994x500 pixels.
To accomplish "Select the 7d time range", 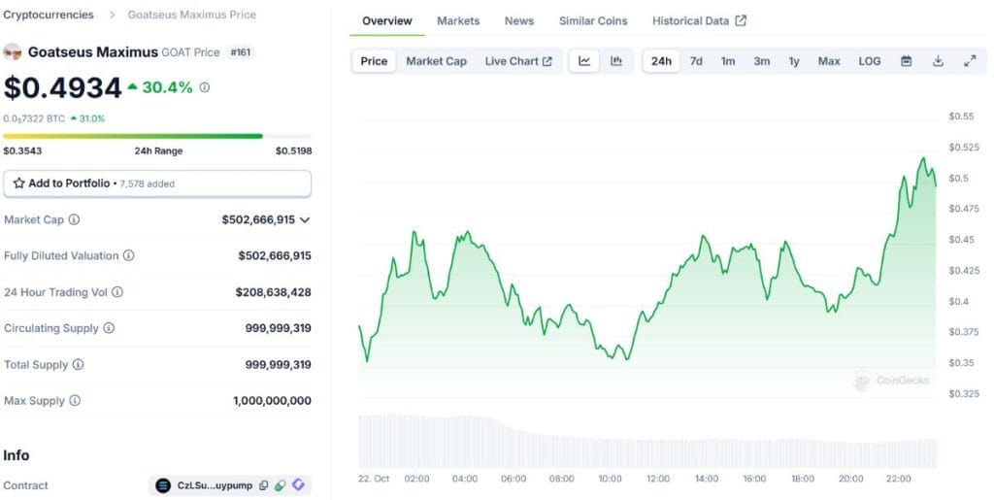I will [x=696, y=61].
